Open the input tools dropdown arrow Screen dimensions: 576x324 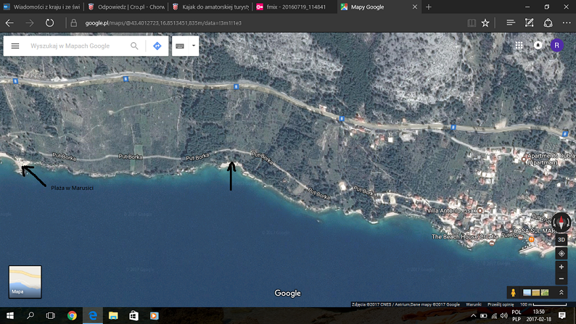pos(194,46)
